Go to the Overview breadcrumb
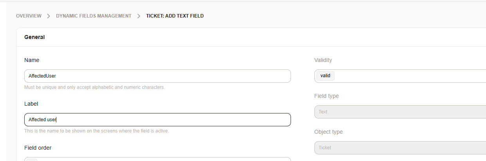Image resolution: width=486 pixels, height=161 pixels. 29,16
